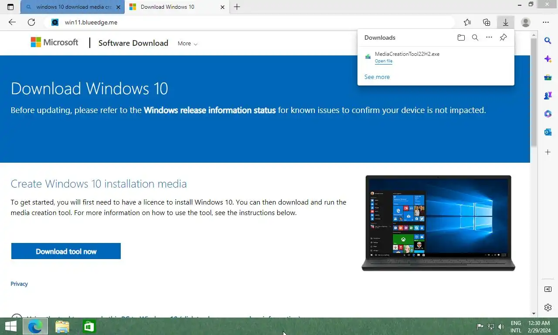This screenshot has height=335, width=558.
Task: Click the Create Windows 10 installation media heading
Action: point(99,184)
